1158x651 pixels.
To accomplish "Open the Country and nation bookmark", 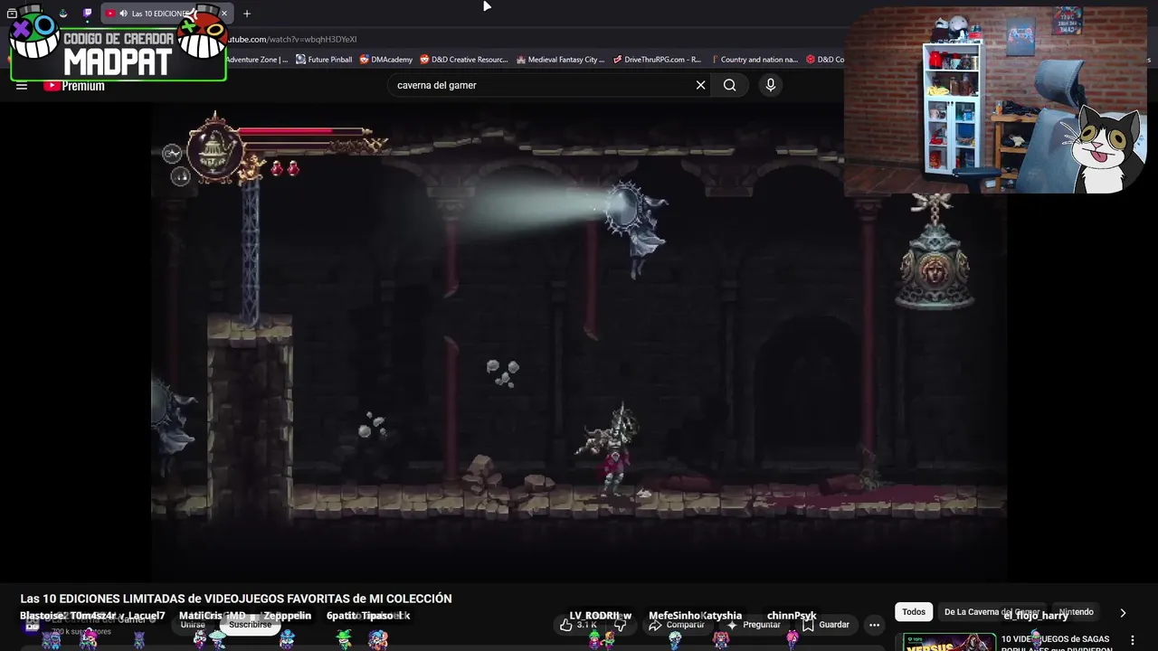I will point(754,60).
